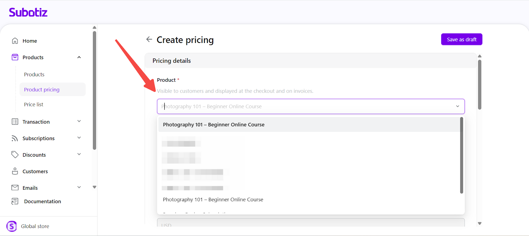Click the Emails envelope icon

coord(15,188)
